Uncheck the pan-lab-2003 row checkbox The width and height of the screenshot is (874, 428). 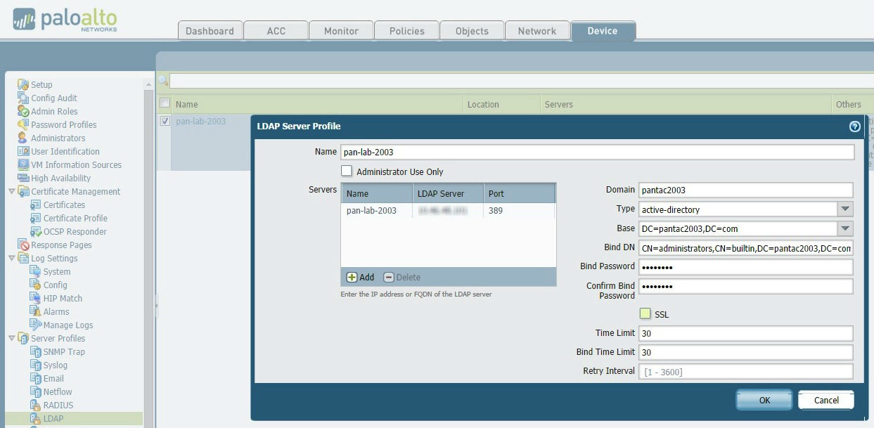pyautogui.click(x=165, y=121)
